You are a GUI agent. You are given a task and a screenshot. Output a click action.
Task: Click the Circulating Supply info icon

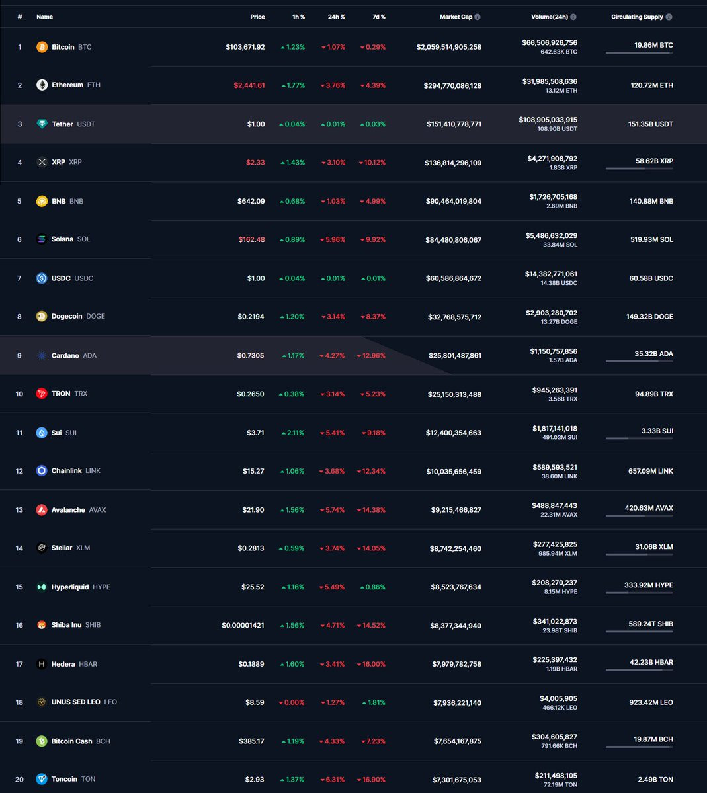coord(669,17)
